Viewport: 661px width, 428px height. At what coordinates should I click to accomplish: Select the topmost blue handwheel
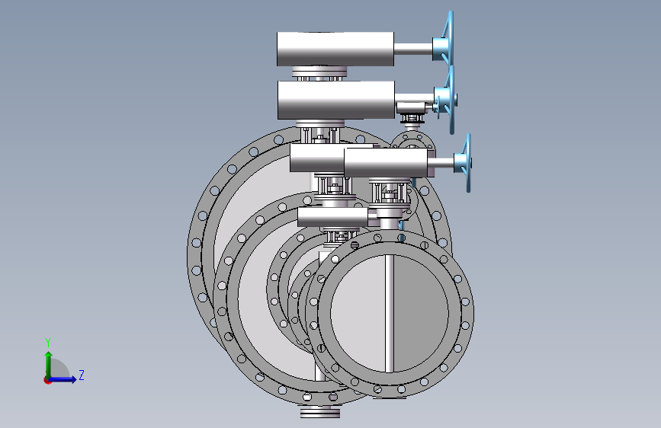448,39
